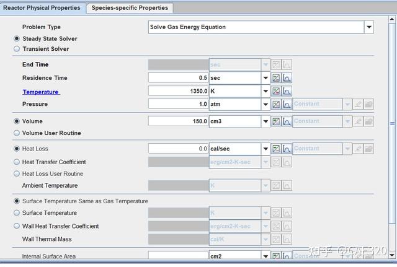Click the parameter study icon for Residence Time
The width and height of the screenshot is (397, 267).
coord(277,78)
